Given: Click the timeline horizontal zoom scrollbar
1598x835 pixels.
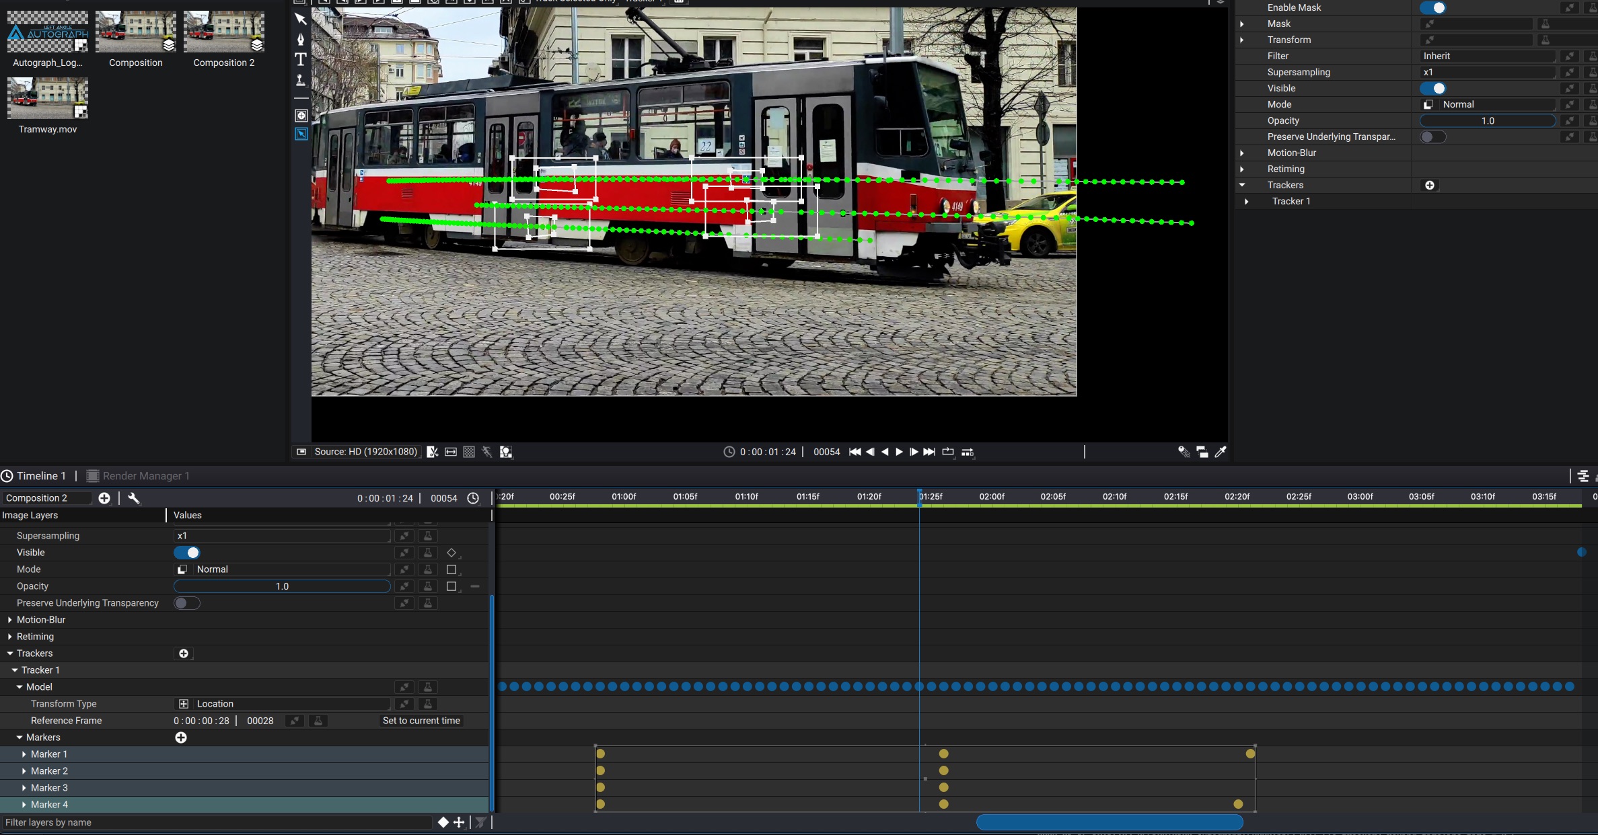Looking at the screenshot, I should [x=1110, y=822].
